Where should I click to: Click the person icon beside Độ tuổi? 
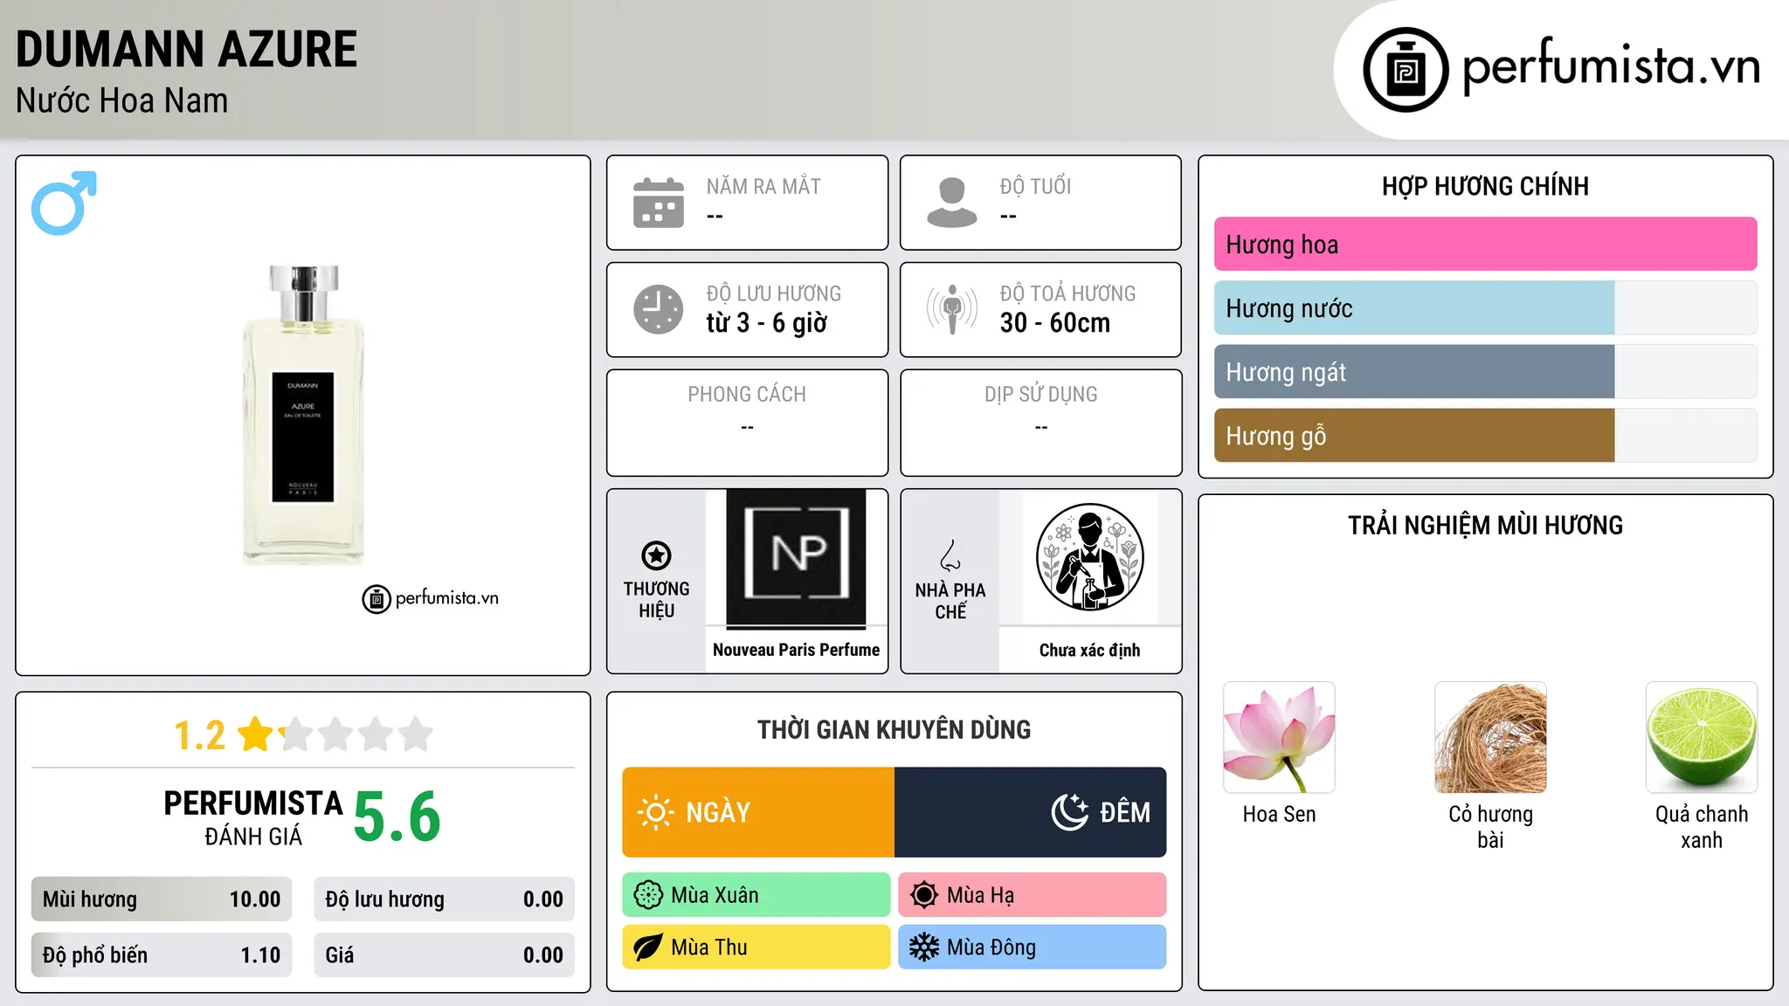(952, 203)
